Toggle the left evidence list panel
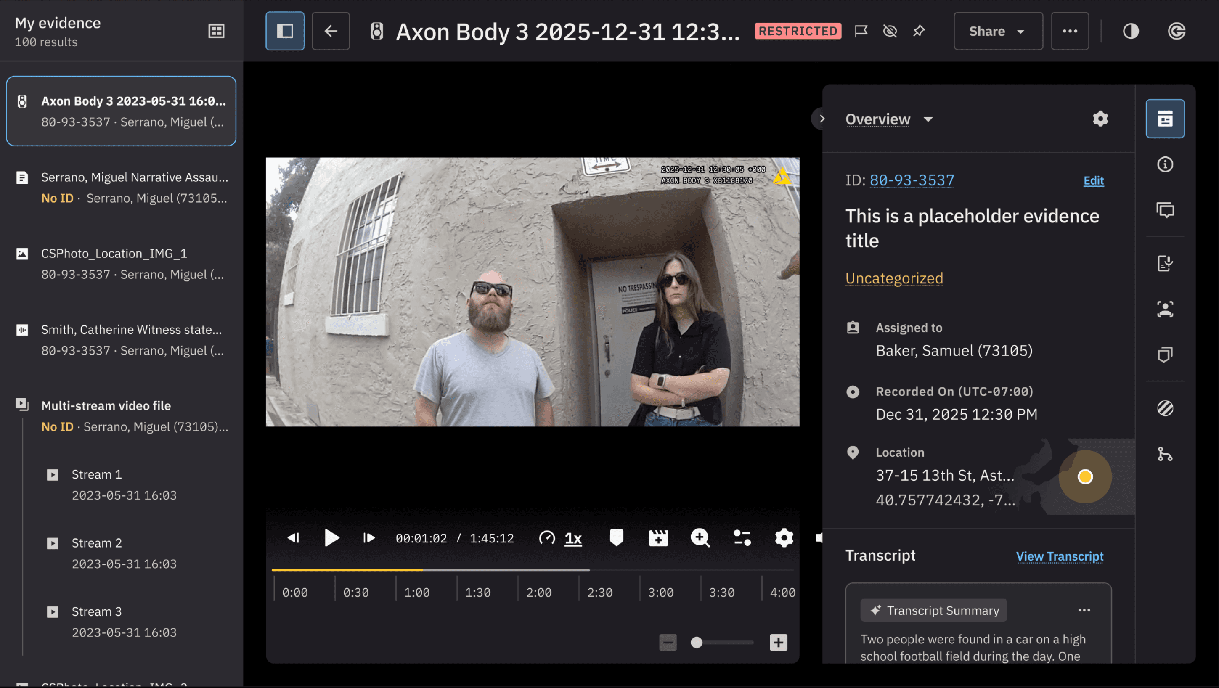This screenshot has width=1219, height=688. (x=285, y=31)
